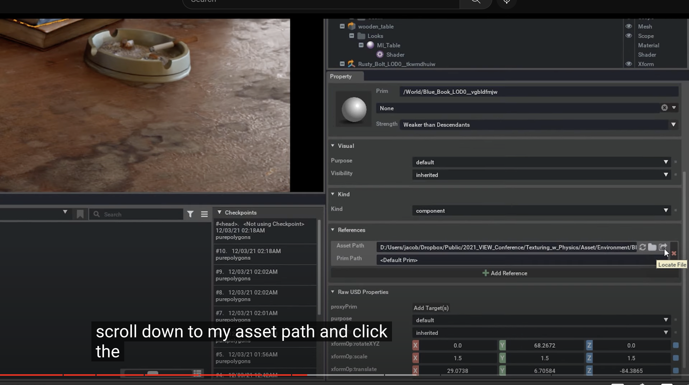The width and height of the screenshot is (689, 385).
Task: Remove reference with the red X icon
Action: tap(674, 253)
